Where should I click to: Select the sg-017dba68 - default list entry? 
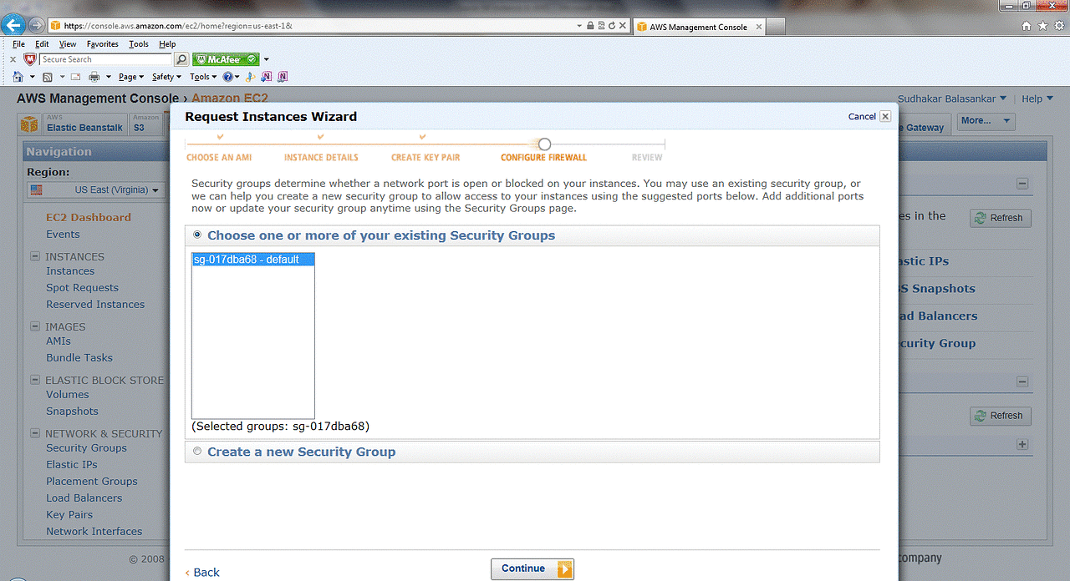coord(253,260)
